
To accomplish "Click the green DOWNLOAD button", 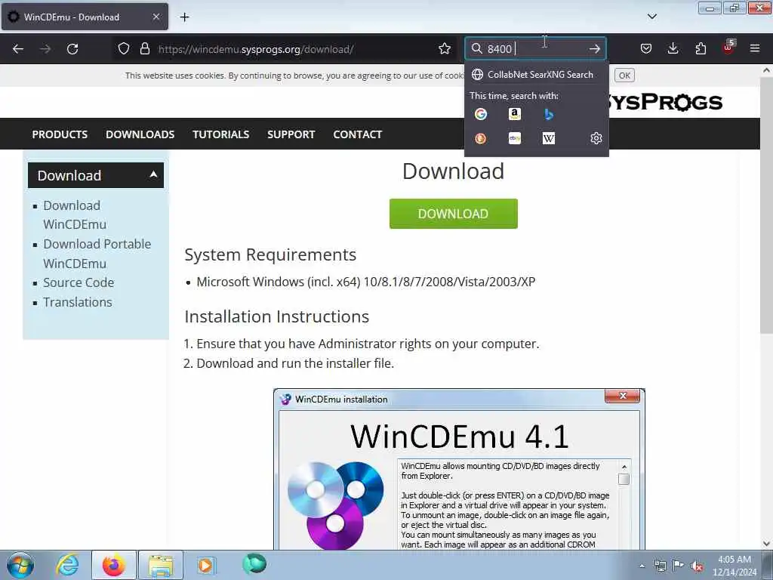I will (453, 214).
